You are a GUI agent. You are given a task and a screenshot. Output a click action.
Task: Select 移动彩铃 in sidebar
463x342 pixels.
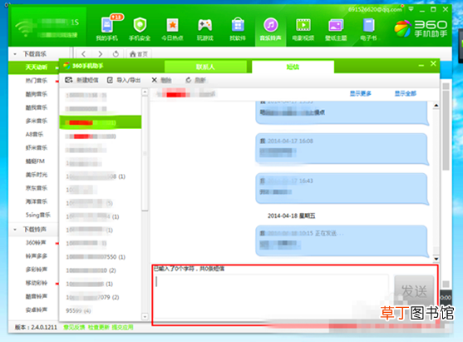pyautogui.click(x=36, y=283)
